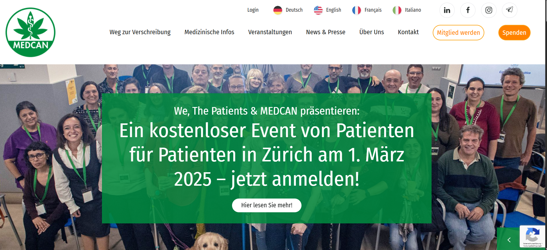Viewport: 547px width, 250px height.
Task: Click the US flag icon
Action: pos(318,10)
